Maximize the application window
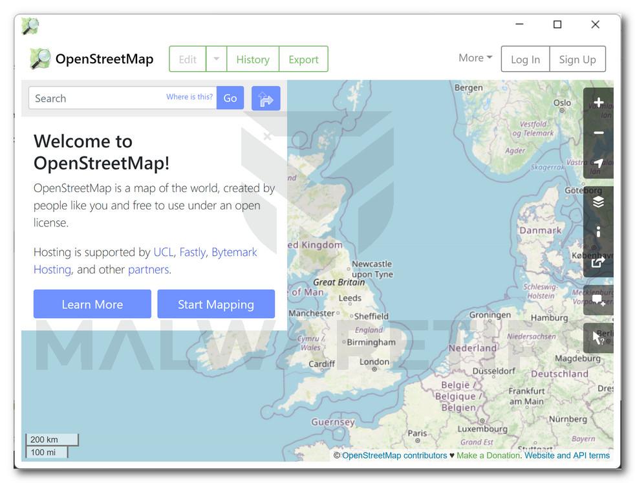 tap(557, 25)
